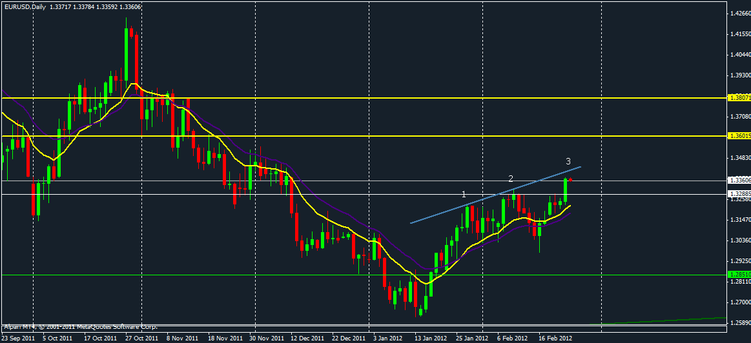751x343 pixels.
Task: Click the 1.41550 price axis label
Action: coord(740,34)
